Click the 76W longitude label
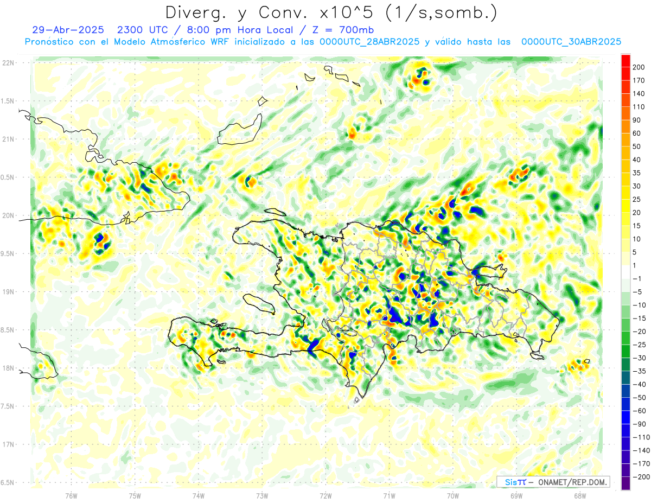 tap(71, 495)
